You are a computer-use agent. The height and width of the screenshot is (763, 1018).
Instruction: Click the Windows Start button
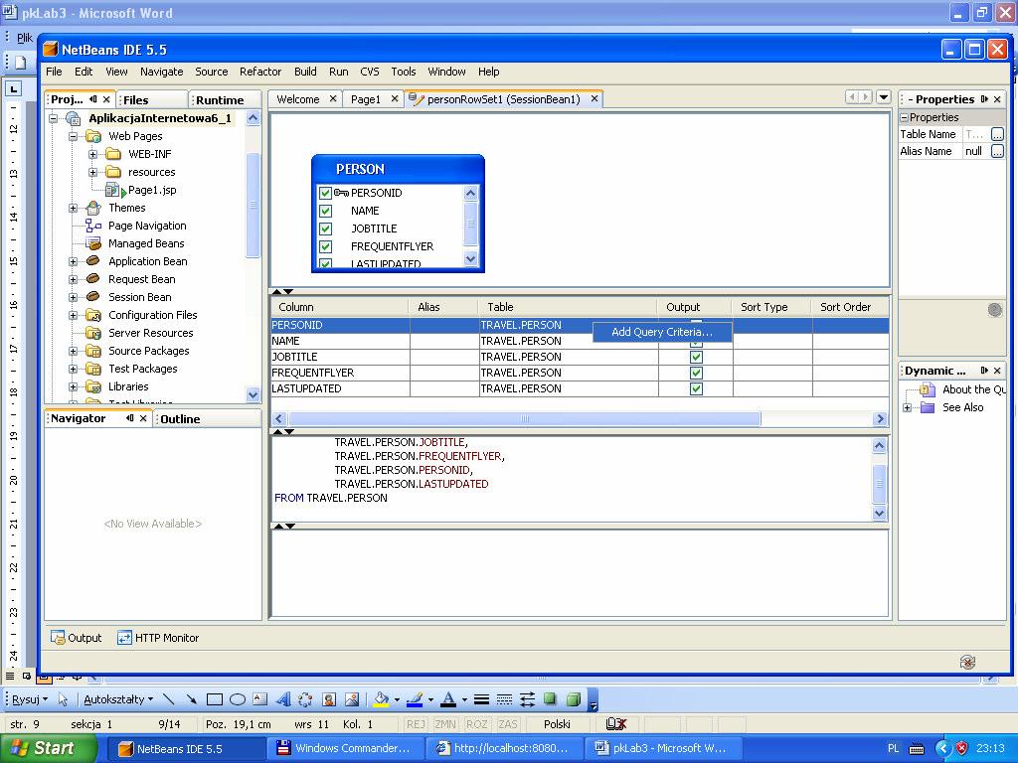click(x=48, y=748)
